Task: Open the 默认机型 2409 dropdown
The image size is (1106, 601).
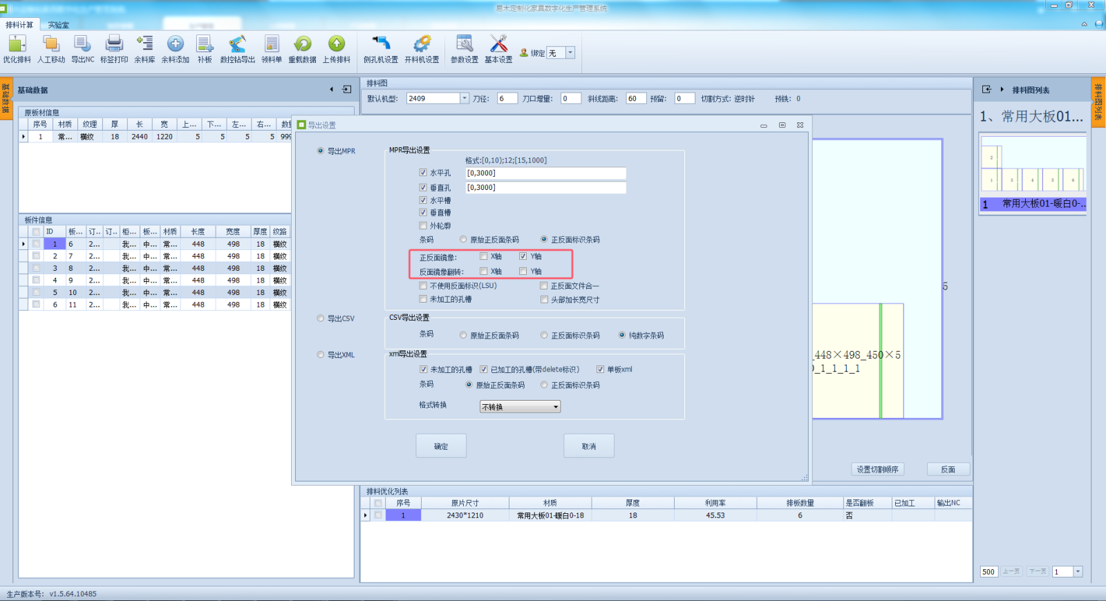Action: pyautogui.click(x=465, y=98)
